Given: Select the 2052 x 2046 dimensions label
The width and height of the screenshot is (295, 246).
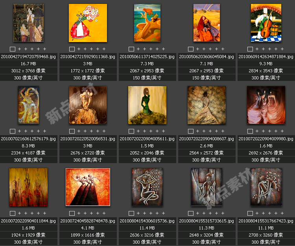Looking at the screenshot, I should (x=147, y=153).
